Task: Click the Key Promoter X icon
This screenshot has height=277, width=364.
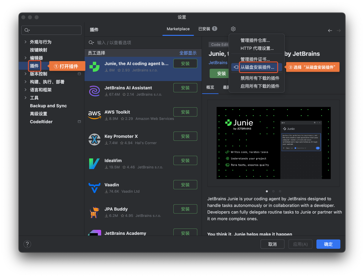Action: tap(94, 139)
